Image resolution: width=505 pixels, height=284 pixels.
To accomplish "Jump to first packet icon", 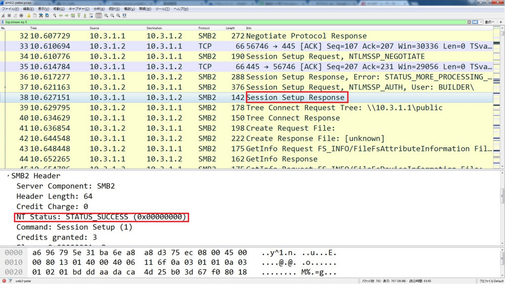I will click(x=79, y=15).
